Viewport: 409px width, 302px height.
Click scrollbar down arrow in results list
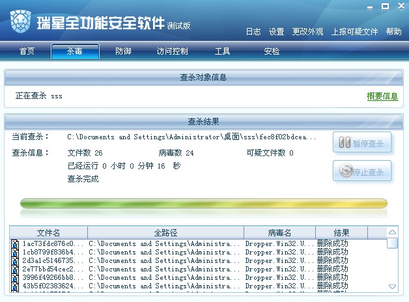392,286
